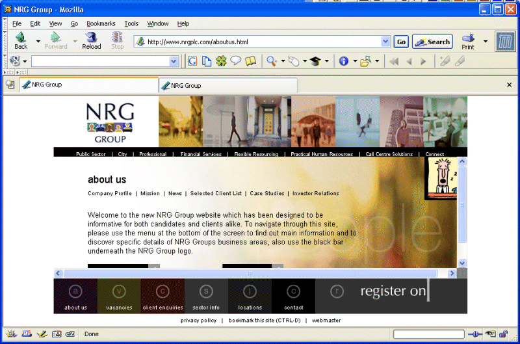Click the horizontal scrollbar thumb in page frame
The image size is (520, 344).
tap(250, 273)
